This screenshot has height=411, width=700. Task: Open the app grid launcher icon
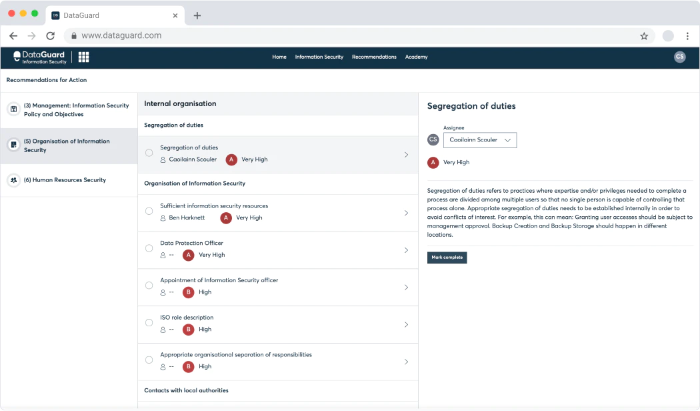click(x=83, y=57)
